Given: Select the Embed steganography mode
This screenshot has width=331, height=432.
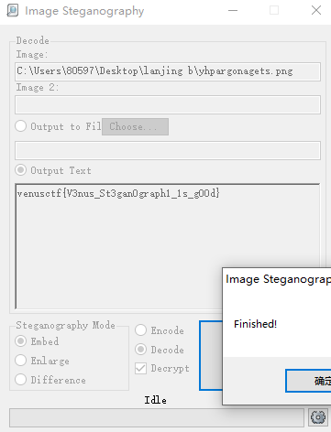Looking at the screenshot, I should [x=21, y=341].
